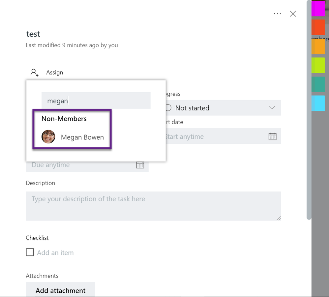Click the task pane vertical scrollbar
Image resolution: width=329 pixels, height=297 pixels.
click(309, 109)
